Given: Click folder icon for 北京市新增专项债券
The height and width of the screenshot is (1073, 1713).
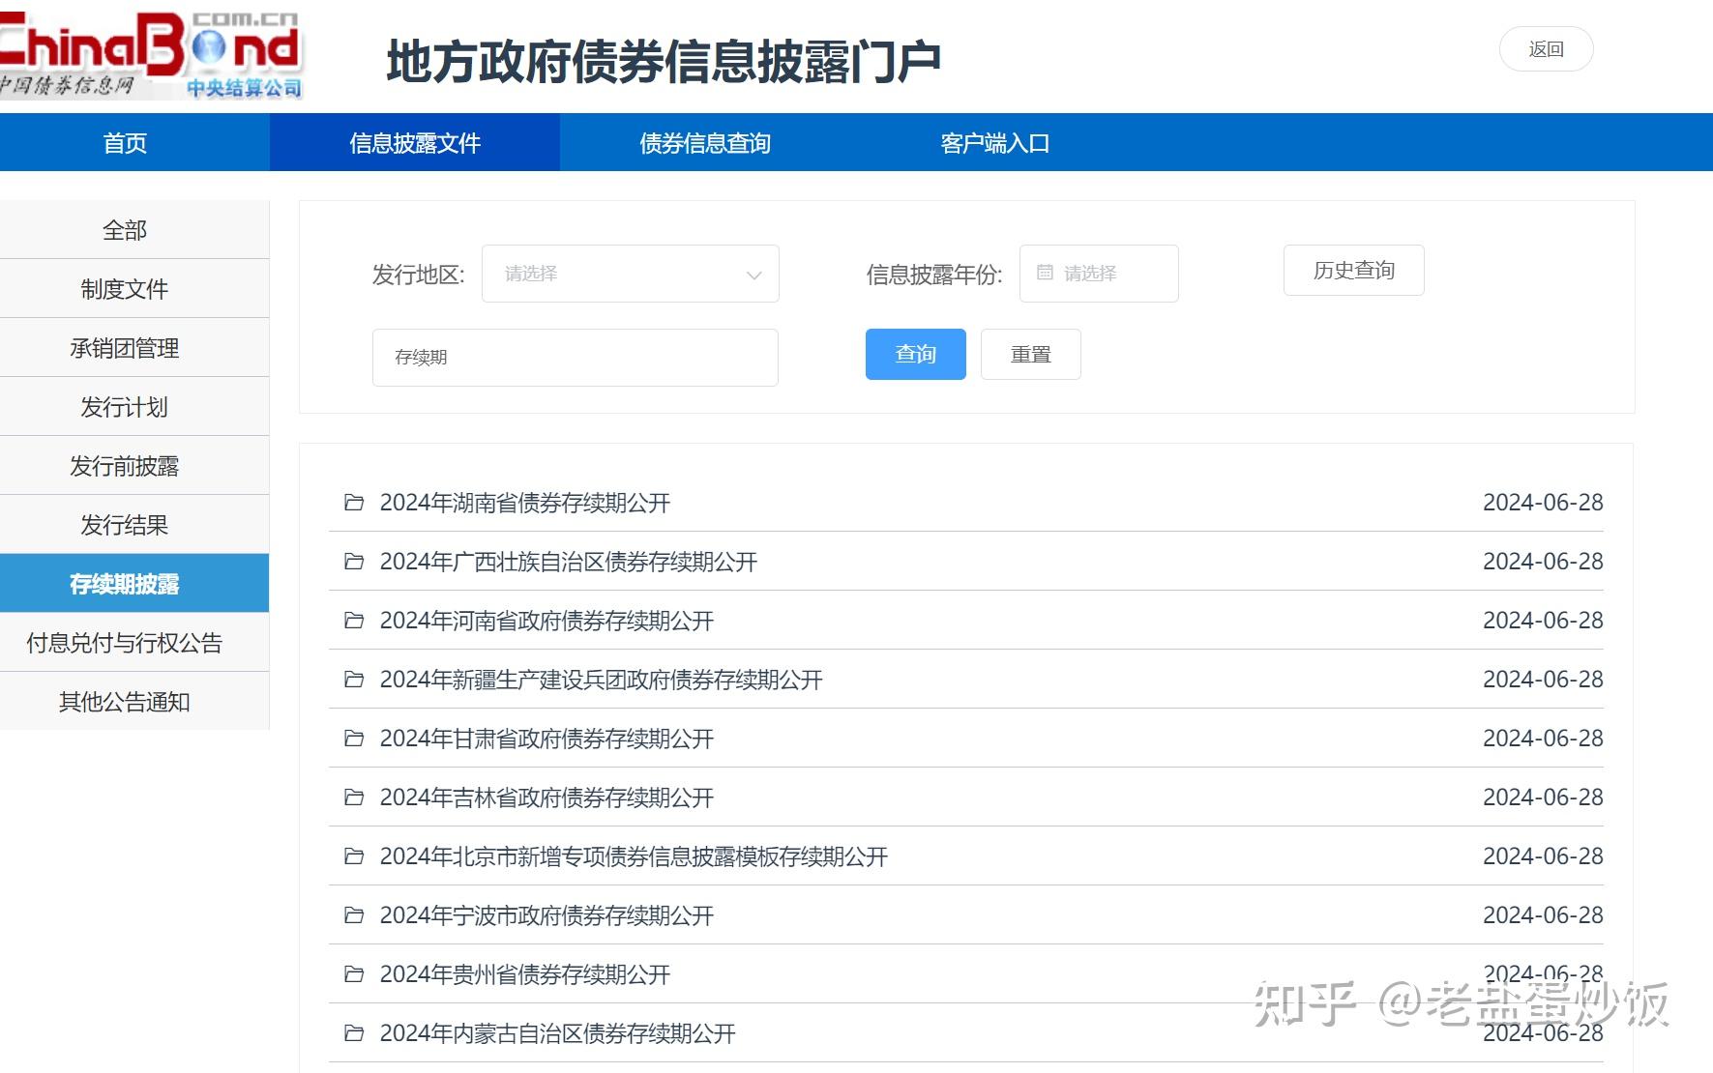Looking at the screenshot, I should pos(354,856).
